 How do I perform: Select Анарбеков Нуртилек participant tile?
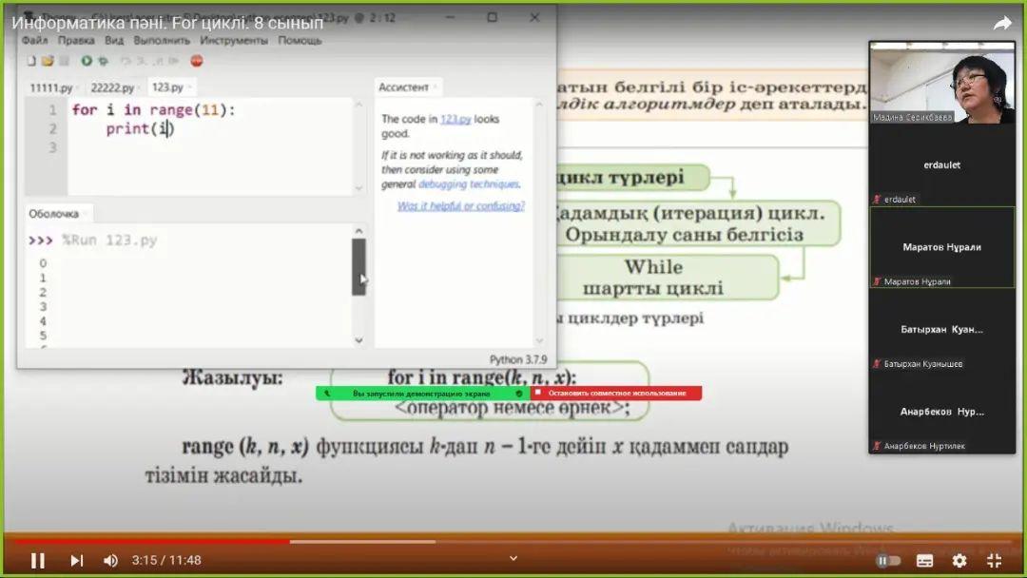click(941, 413)
